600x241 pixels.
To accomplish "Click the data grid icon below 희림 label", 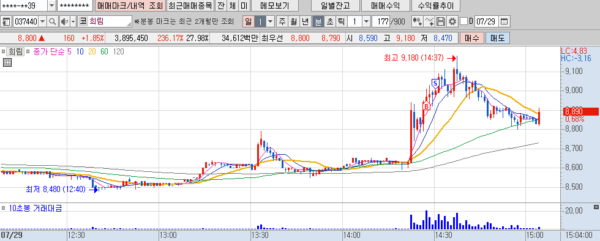I will click(x=7, y=63).
